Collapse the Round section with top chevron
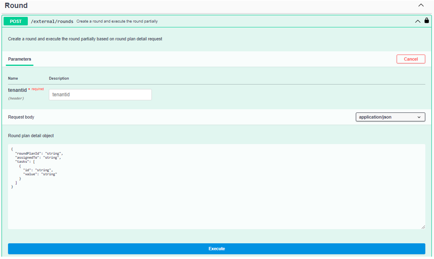The width and height of the screenshot is (434, 259). pos(421,5)
